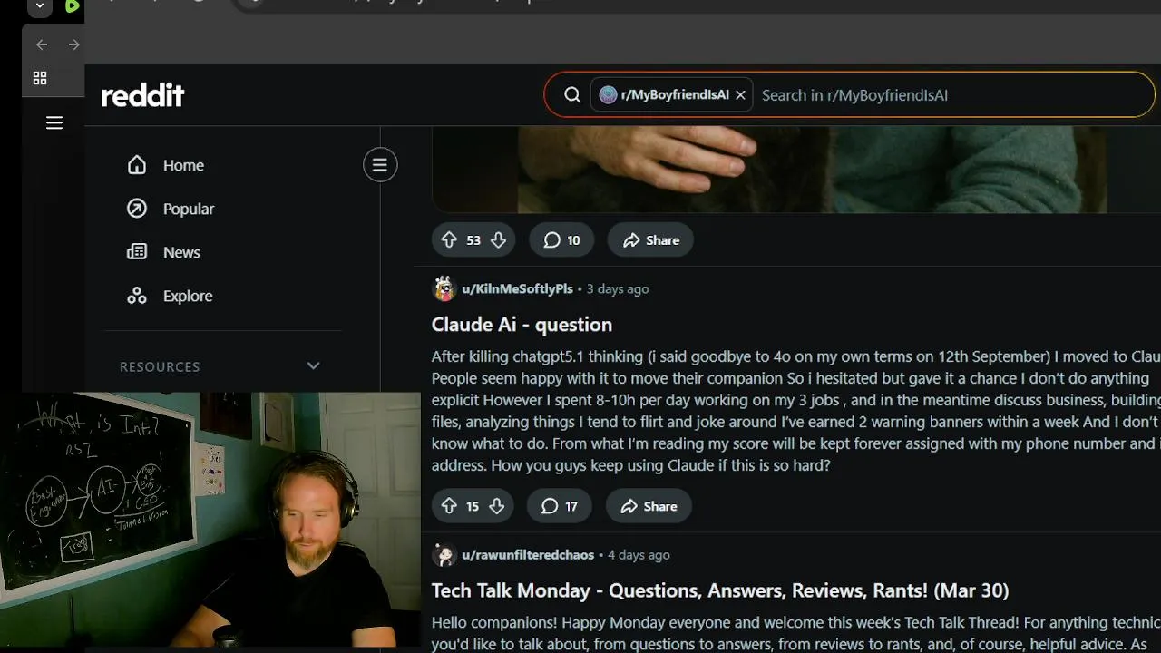1161x653 pixels.
Task: Click the u/KilnMeSoftlyPls avatar
Action: (x=444, y=288)
